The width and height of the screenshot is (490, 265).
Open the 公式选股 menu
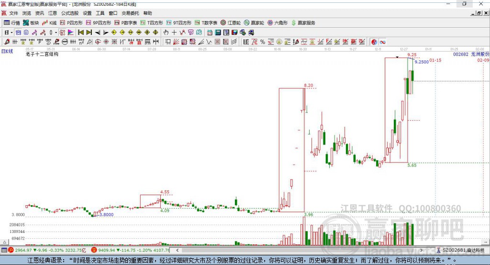coord(70,13)
